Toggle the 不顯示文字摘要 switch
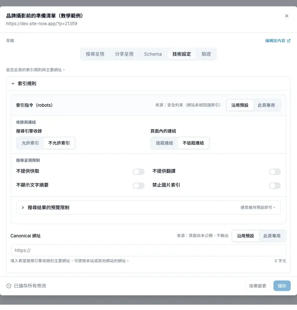 [139, 186]
